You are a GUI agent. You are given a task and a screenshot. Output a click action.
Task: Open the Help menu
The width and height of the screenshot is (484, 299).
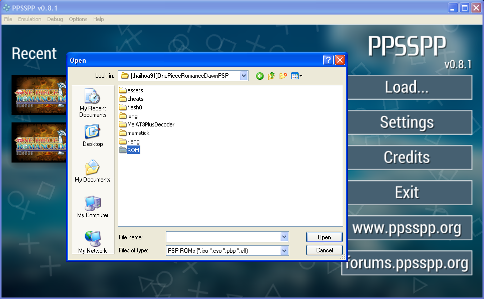coord(99,19)
